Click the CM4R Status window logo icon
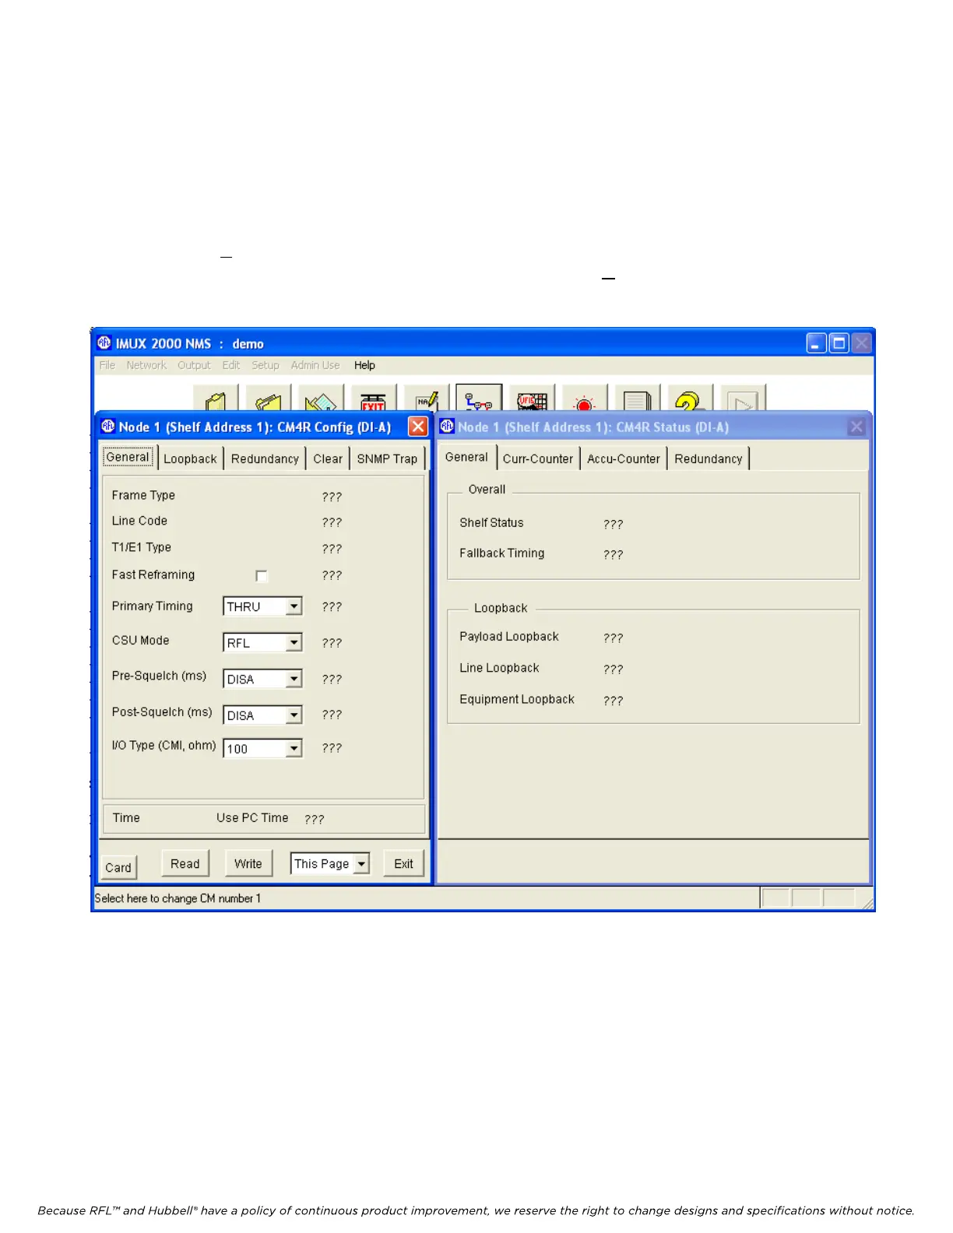953x1233 pixels. (447, 426)
